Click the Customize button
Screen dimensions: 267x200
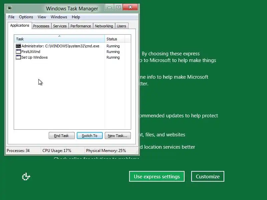tap(208, 176)
